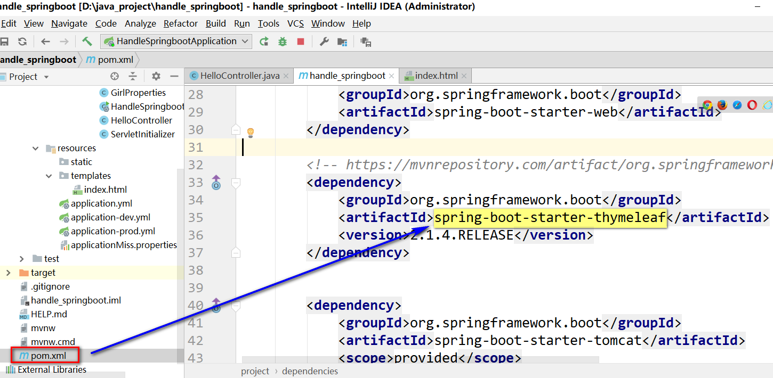
Task: Open HandleSpringbootApplication run configuration dropdown
Action: [176, 42]
